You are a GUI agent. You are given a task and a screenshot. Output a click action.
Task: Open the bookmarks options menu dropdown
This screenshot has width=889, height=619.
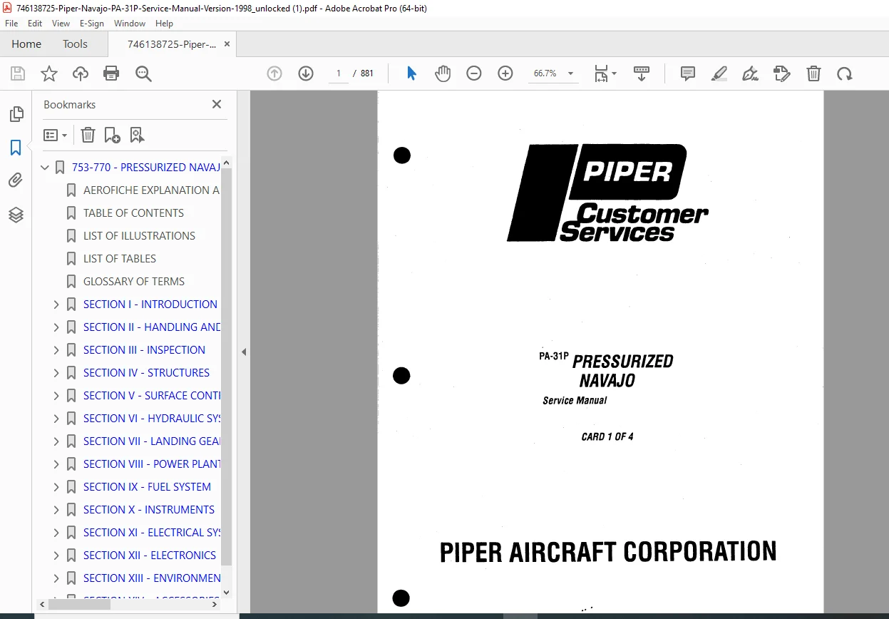click(x=56, y=135)
